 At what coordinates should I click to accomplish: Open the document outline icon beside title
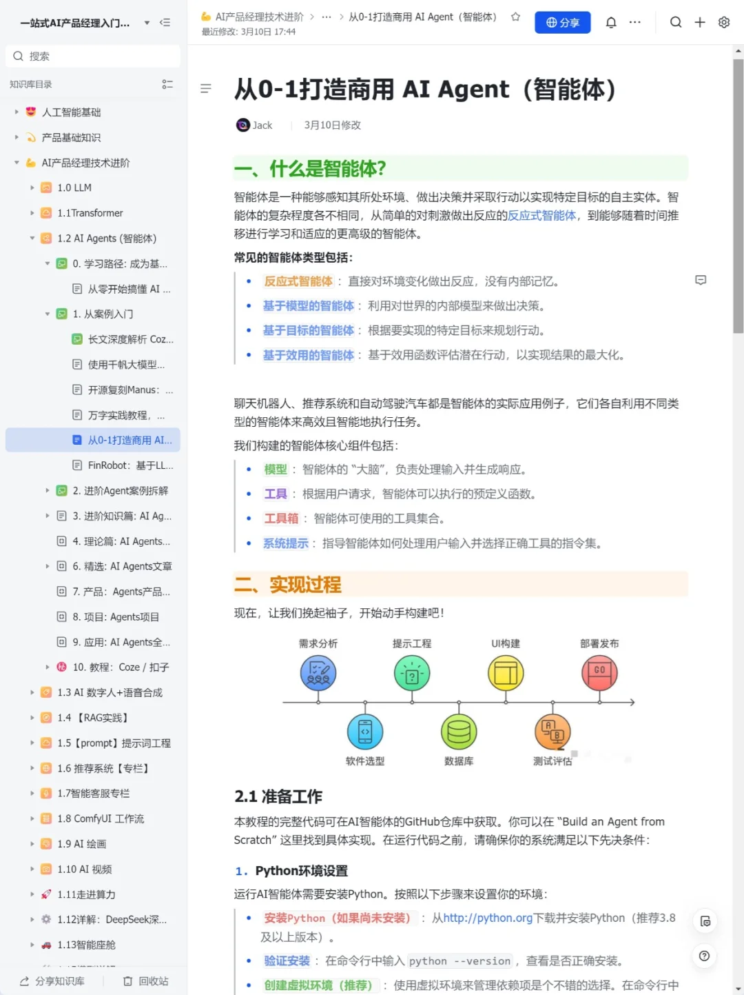(205, 89)
